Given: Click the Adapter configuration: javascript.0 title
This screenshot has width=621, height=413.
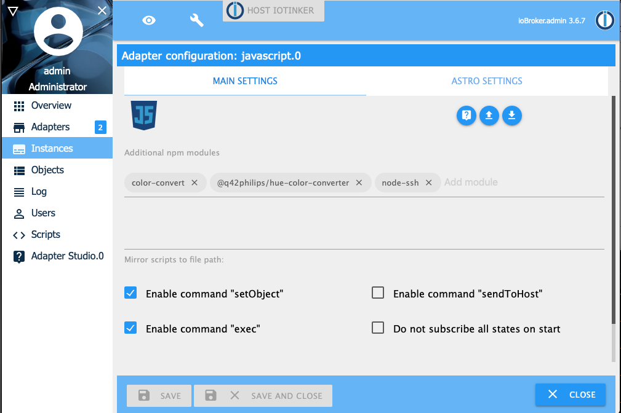Looking at the screenshot, I should 211,56.
